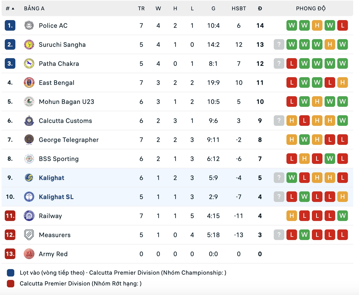
Task: Click the Suruchi Sangha team crest
Action: pyautogui.click(x=29, y=44)
